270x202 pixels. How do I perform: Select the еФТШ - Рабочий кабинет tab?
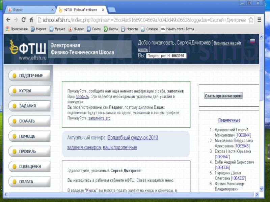pyautogui.click(x=81, y=10)
